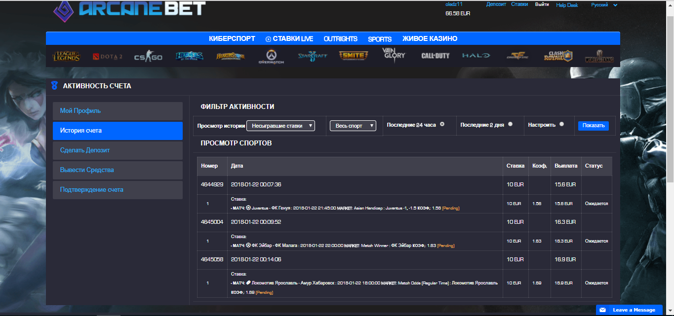Screen dimensions: 674x316
Task: Click the account activity medal icon
Action: (54, 86)
